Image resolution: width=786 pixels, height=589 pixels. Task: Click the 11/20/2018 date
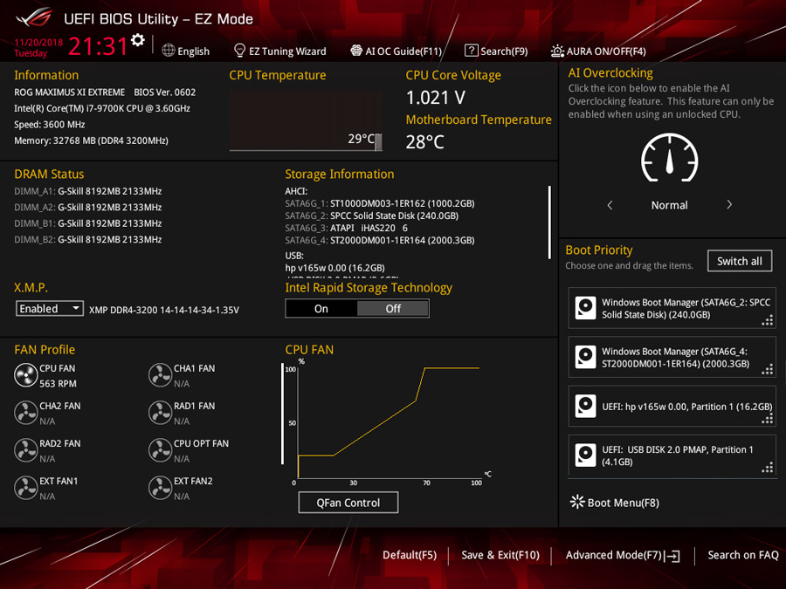(x=38, y=42)
